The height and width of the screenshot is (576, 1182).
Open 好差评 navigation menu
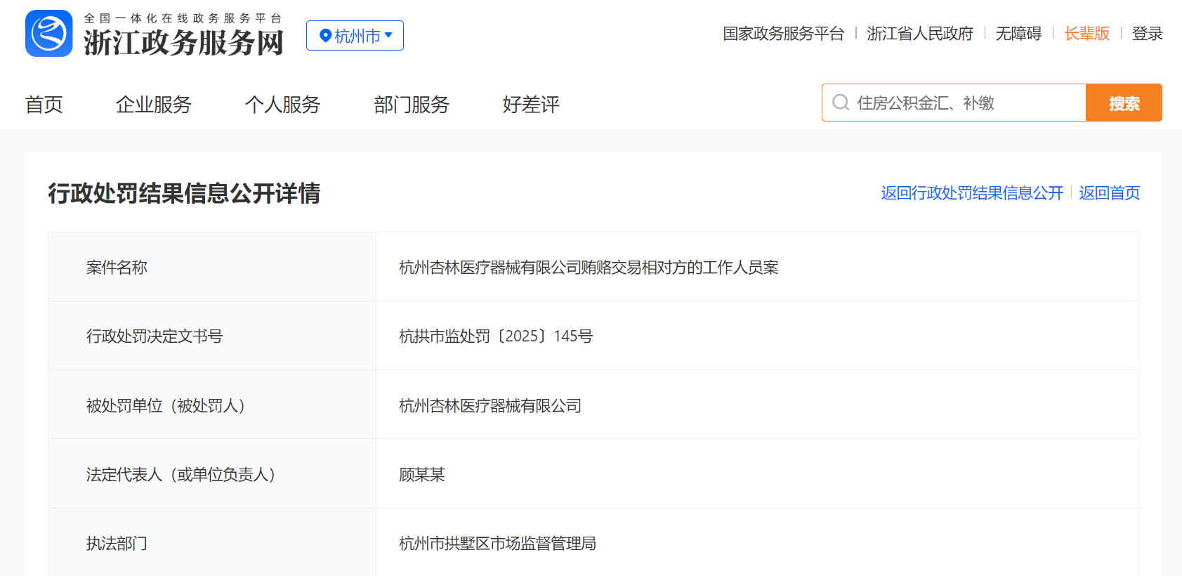531,105
